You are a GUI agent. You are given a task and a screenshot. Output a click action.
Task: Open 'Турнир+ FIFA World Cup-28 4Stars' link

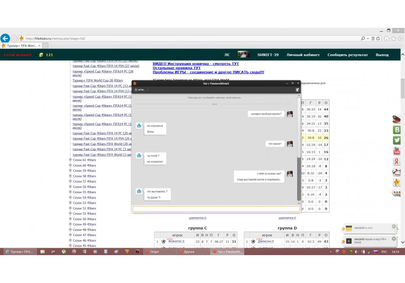[98, 80]
